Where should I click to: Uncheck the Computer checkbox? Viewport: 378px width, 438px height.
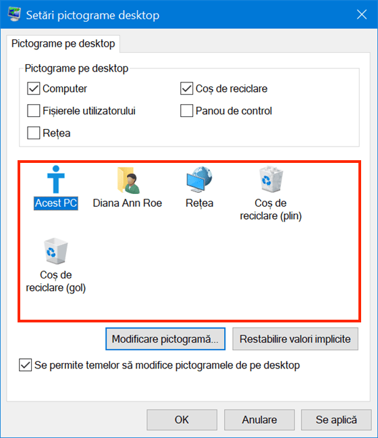[34, 89]
